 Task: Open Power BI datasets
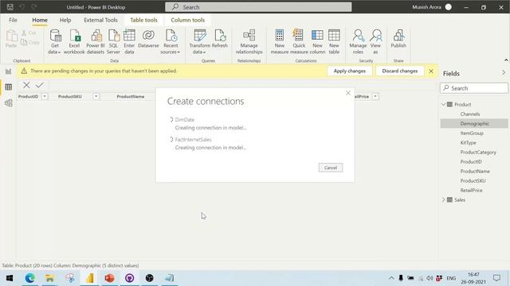coord(96,41)
